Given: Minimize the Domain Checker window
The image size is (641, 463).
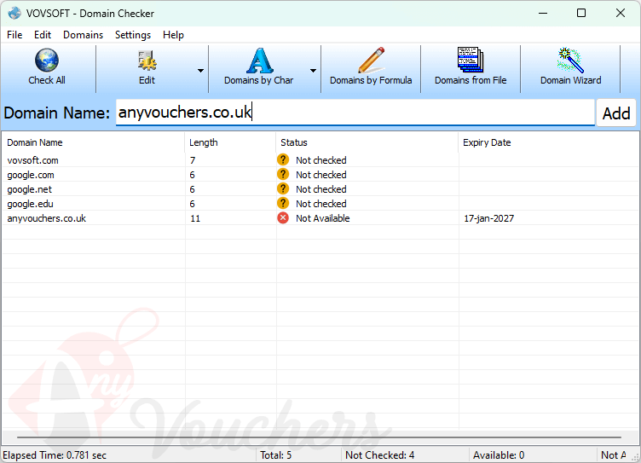Looking at the screenshot, I should tap(543, 13).
